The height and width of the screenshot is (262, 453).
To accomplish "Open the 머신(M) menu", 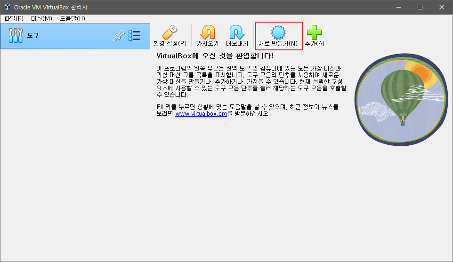I will click(41, 18).
